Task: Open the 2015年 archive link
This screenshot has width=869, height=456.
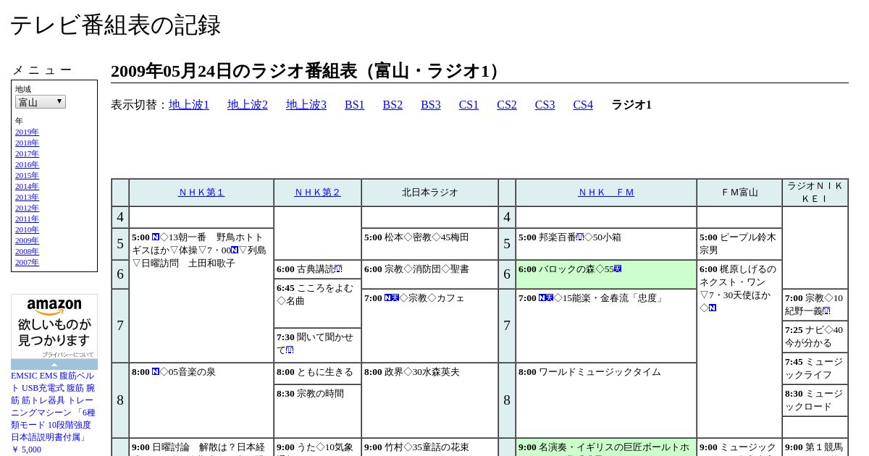Action: coord(27,175)
